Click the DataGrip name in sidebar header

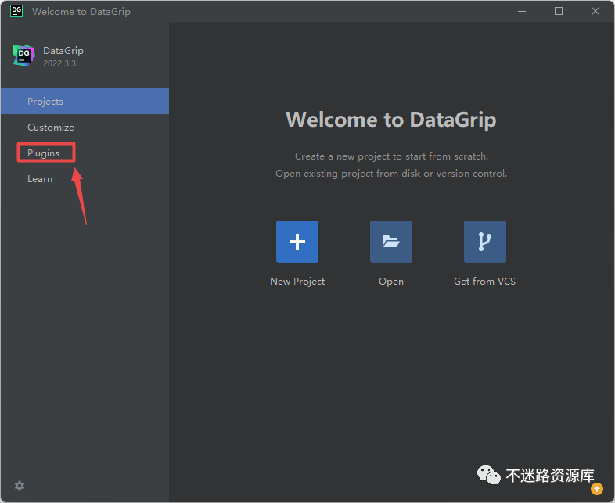tap(63, 51)
